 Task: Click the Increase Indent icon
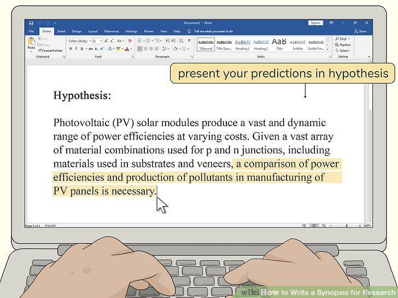pyautogui.click(x=173, y=41)
